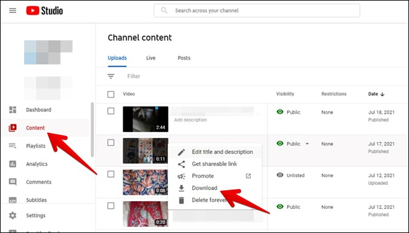Open the hamburger navigation menu
Viewport: 409px width, 233px height.
pyautogui.click(x=13, y=11)
